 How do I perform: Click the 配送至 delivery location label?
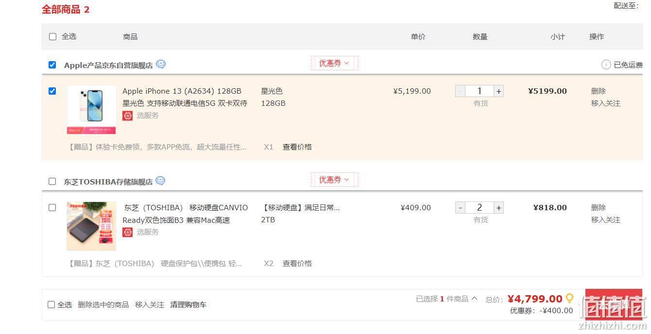(x=626, y=6)
